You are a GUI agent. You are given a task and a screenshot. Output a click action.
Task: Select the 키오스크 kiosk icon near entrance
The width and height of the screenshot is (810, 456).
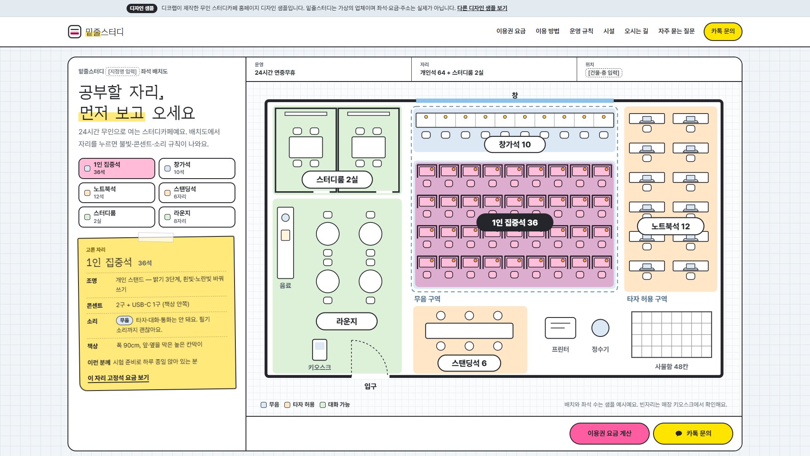coord(319,350)
